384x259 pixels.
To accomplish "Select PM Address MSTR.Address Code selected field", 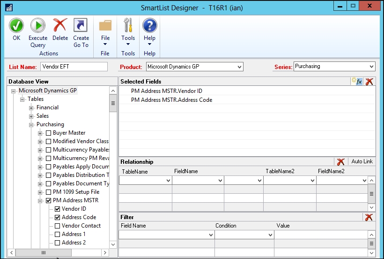I will [x=171, y=100].
